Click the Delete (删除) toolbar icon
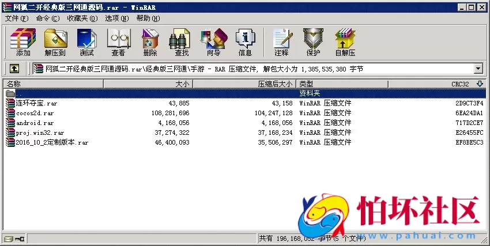 pos(150,42)
